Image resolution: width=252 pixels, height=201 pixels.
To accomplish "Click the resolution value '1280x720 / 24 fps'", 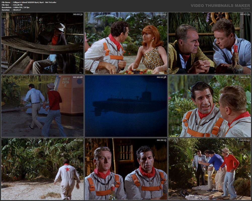I will pyautogui.click(x=21, y=7).
